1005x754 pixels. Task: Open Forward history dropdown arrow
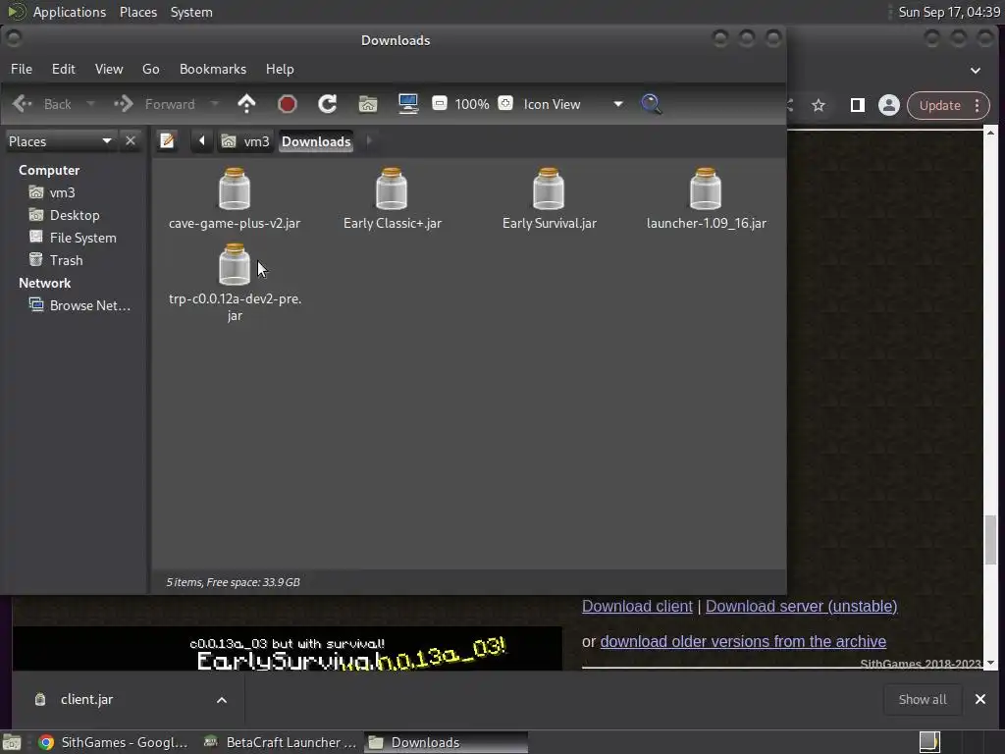215,104
